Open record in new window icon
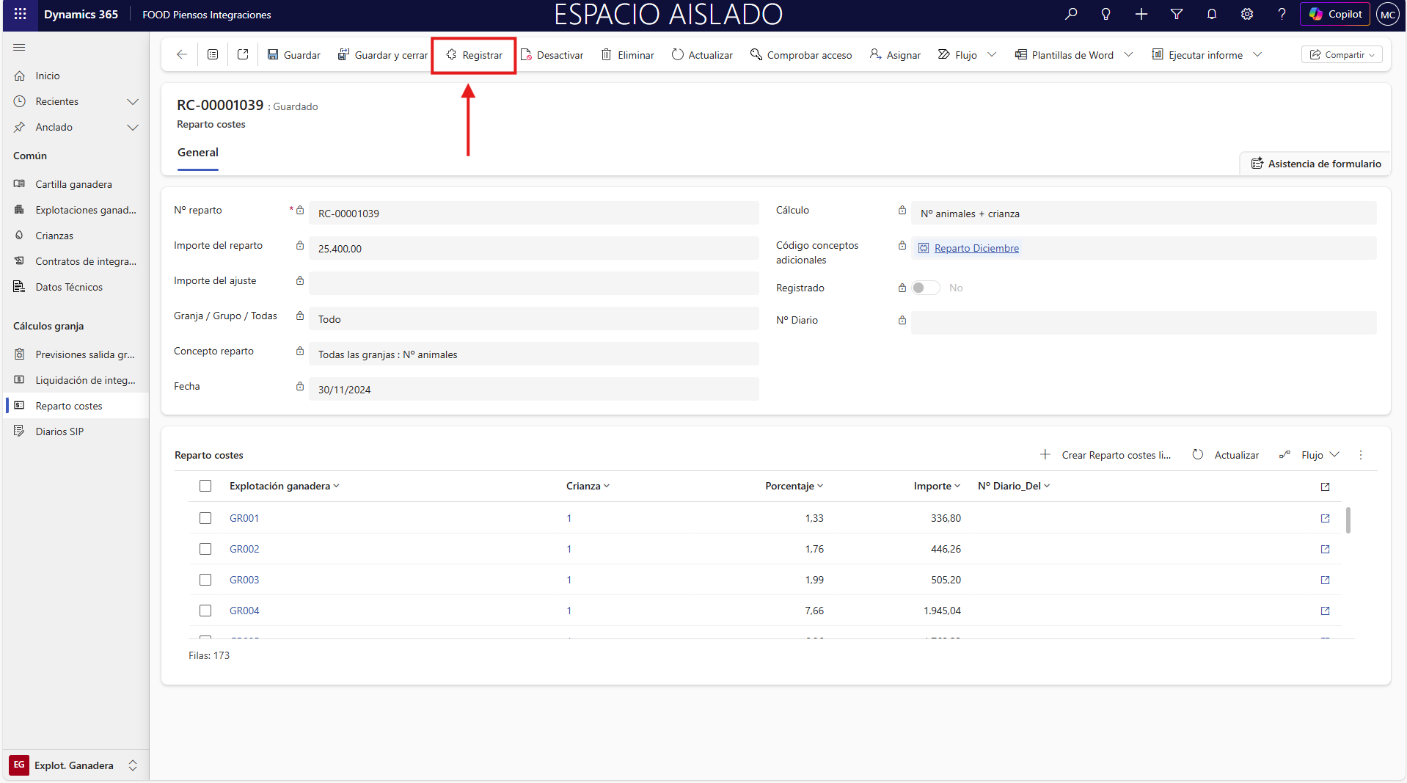Viewport: 1407px width, 783px height. (x=243, y=55)
